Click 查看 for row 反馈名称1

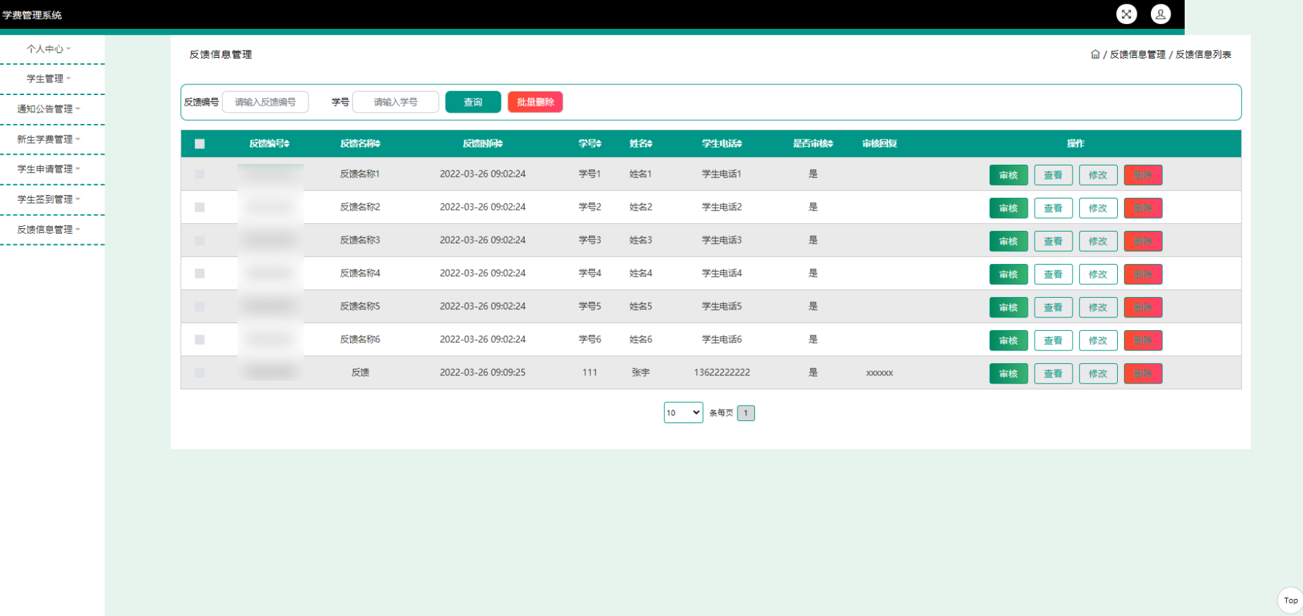[x=1053, y=175]
